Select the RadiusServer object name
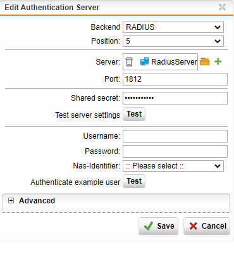Viewport: 234px width, 254px height. pyautogui.click(x=174, y=62)
